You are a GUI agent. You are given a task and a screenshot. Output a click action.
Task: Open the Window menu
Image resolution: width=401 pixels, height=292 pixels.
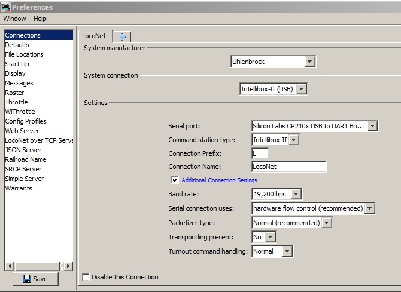[14, 19]
